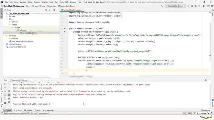The width and height of the screenshot is (214, 120).
Task: Expand External Libraries node
Action: coord(4,44)
